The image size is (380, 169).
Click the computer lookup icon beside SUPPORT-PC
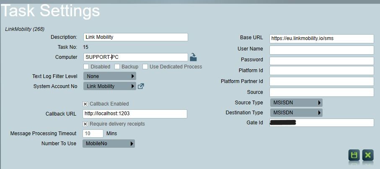pyautogui.click(x=193, y=57)
